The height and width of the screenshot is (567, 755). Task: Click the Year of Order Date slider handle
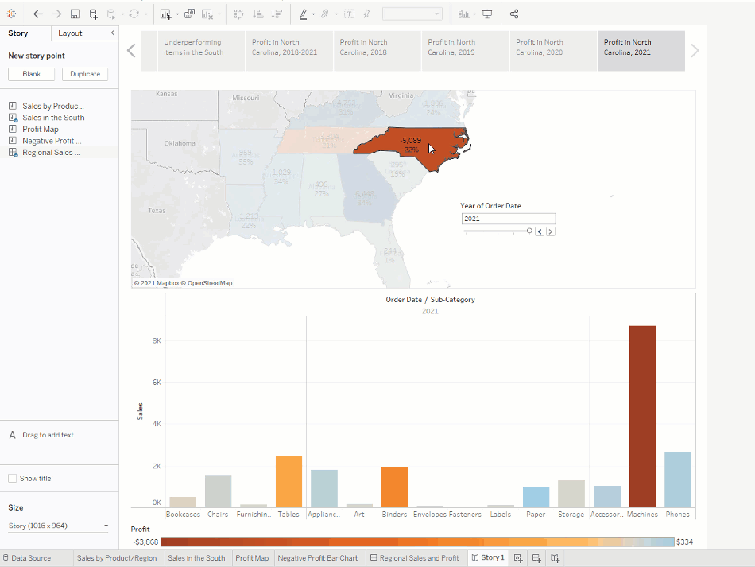pyautogui.click(x=529, y=229)
